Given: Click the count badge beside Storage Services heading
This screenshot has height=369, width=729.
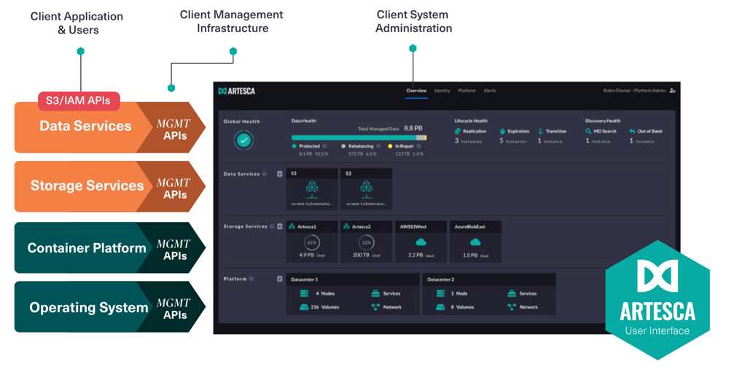Looking at the screenshot, I should coord(280,226).
